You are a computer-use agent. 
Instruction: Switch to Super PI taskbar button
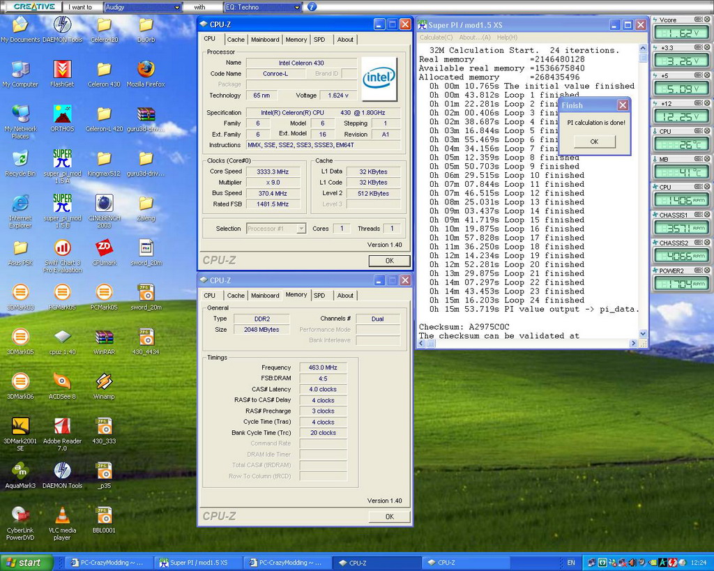click(x=198, y=563)
